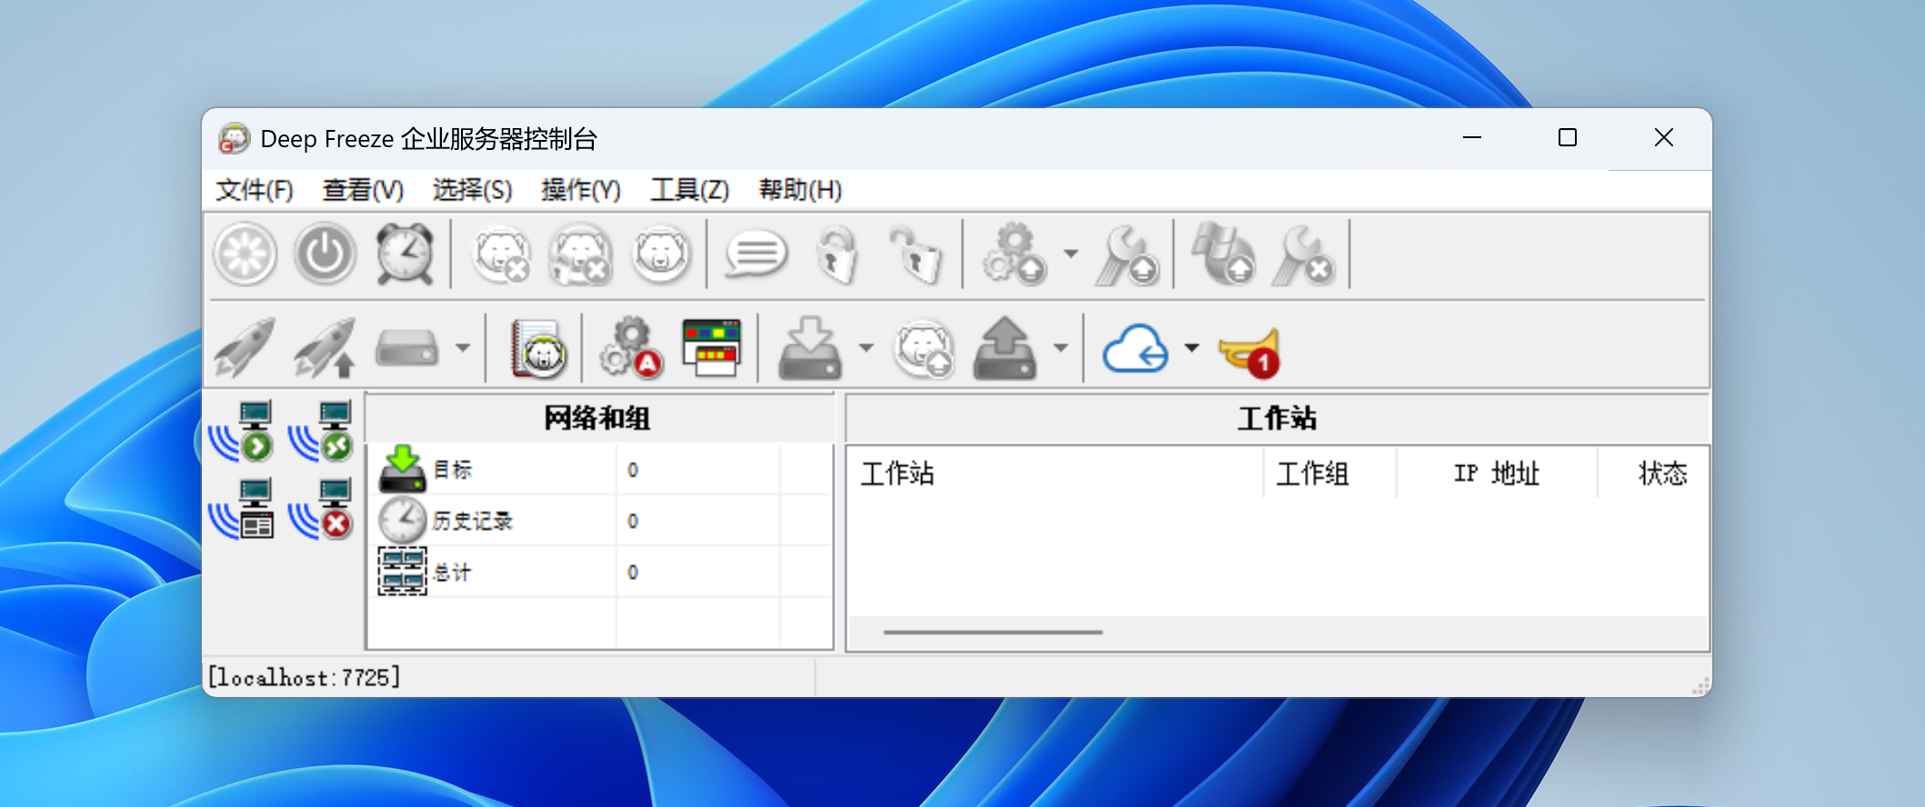This screenshot has width=1925, height=807.
Task: Click the notebook with bear log icon
Action: pos(537,347)
